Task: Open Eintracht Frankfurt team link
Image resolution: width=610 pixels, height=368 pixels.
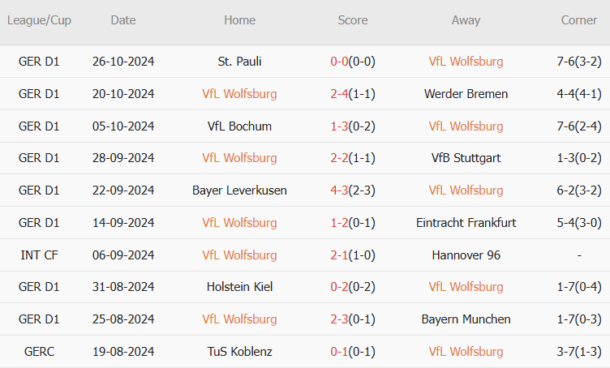Action: pyautogui.click(x=466, y=223)
